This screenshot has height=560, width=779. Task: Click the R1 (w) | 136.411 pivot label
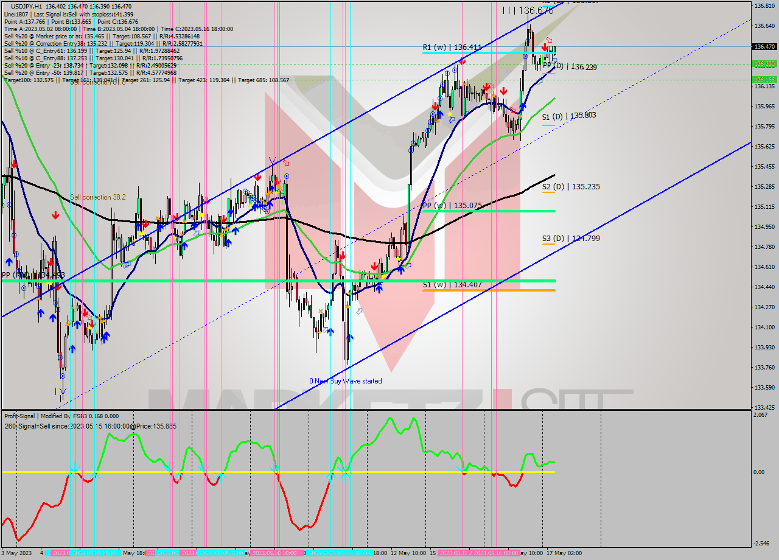(x=452, y=47)
